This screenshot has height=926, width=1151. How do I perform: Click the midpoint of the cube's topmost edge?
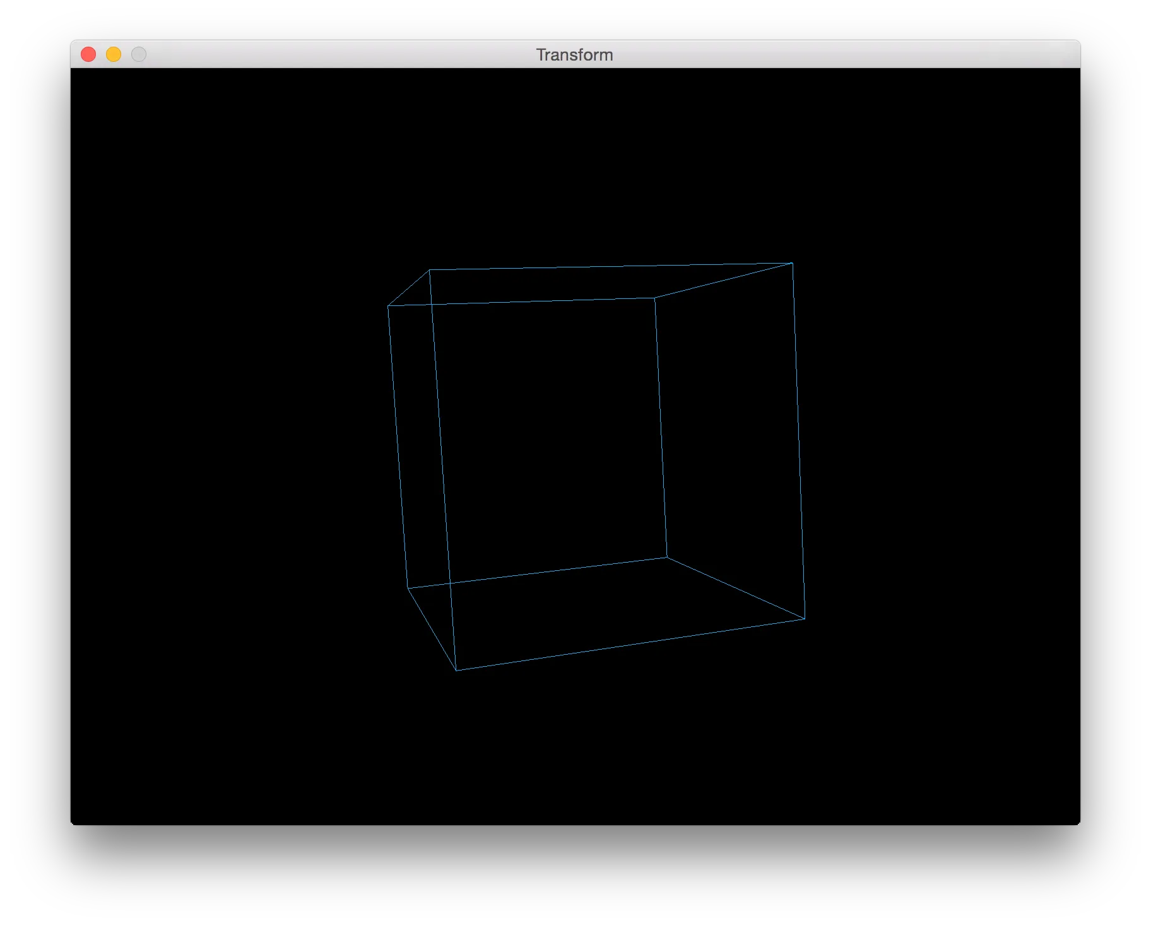click(611, 267)
